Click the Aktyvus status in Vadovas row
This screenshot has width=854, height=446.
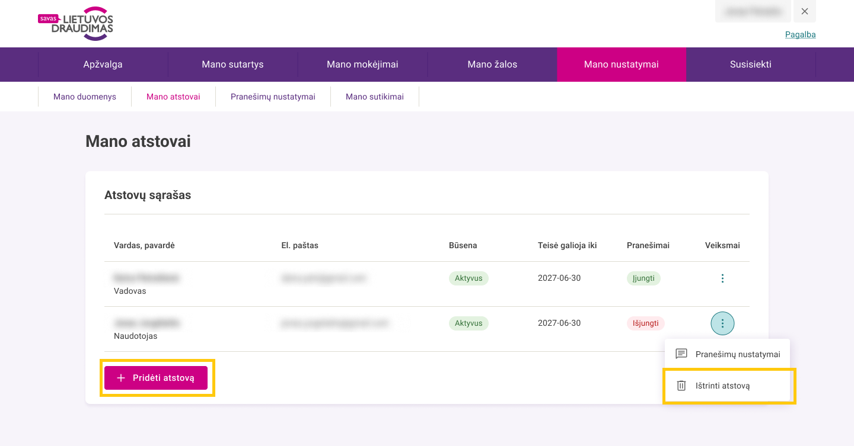pyautogui.click(x=469, y=278)
